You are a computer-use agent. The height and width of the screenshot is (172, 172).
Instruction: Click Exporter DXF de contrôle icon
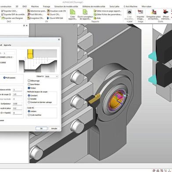pos(3,14)
